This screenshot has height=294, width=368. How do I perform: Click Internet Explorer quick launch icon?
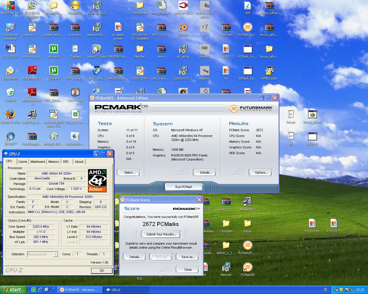click(x=40, y=290)
